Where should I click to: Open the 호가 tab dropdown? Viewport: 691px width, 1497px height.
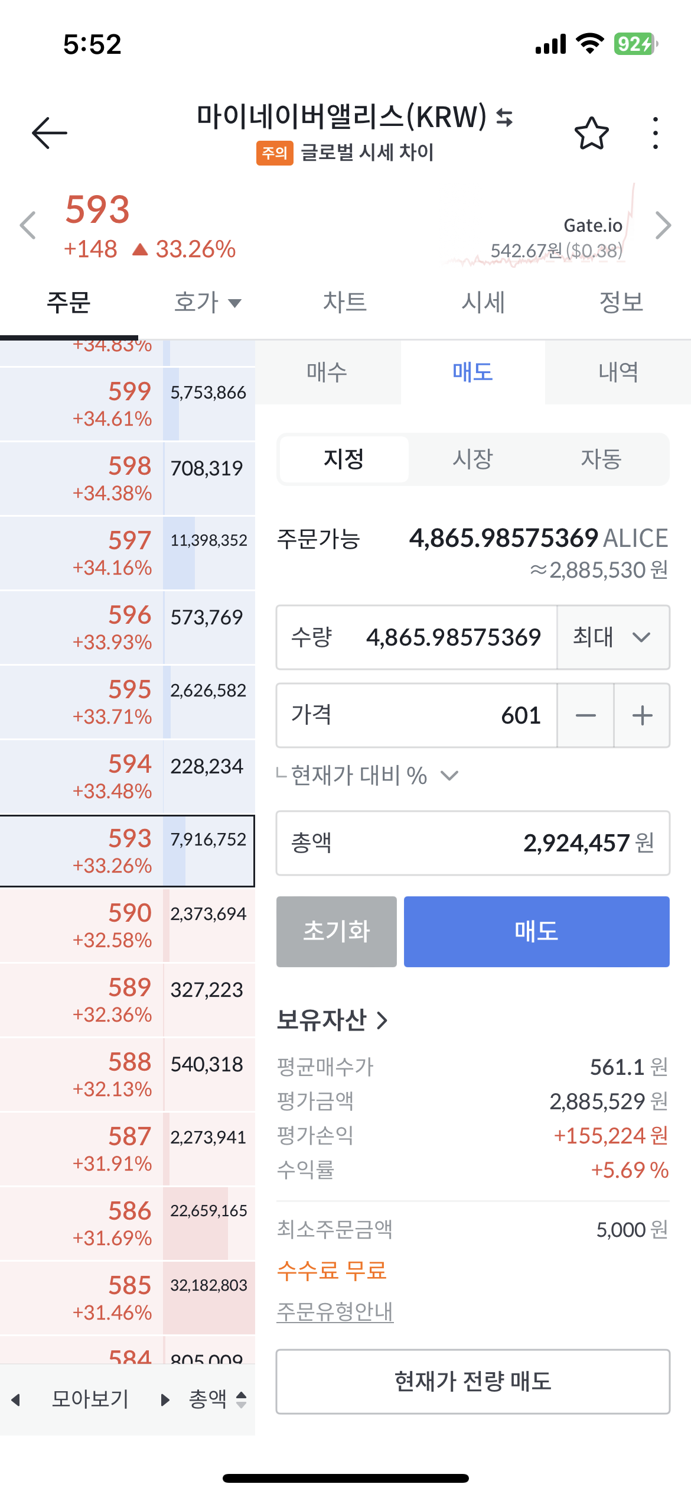coord(208,303)
